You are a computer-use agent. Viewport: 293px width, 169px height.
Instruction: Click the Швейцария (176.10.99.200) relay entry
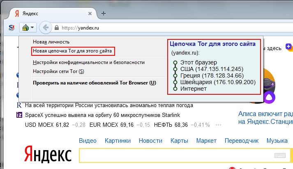pyautogui.click(x=218, y=82)
